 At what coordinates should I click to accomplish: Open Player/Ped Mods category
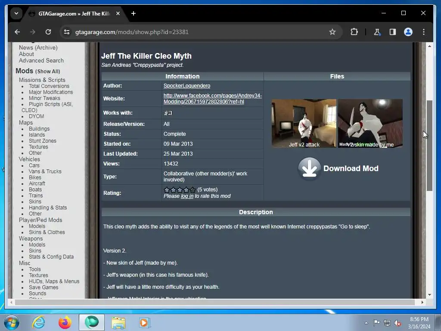click(40, 220)
